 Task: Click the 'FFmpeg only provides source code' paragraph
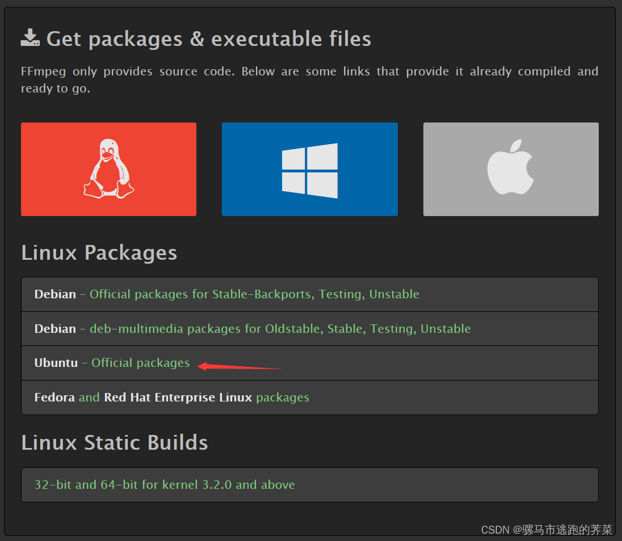(x=309, y=79)
